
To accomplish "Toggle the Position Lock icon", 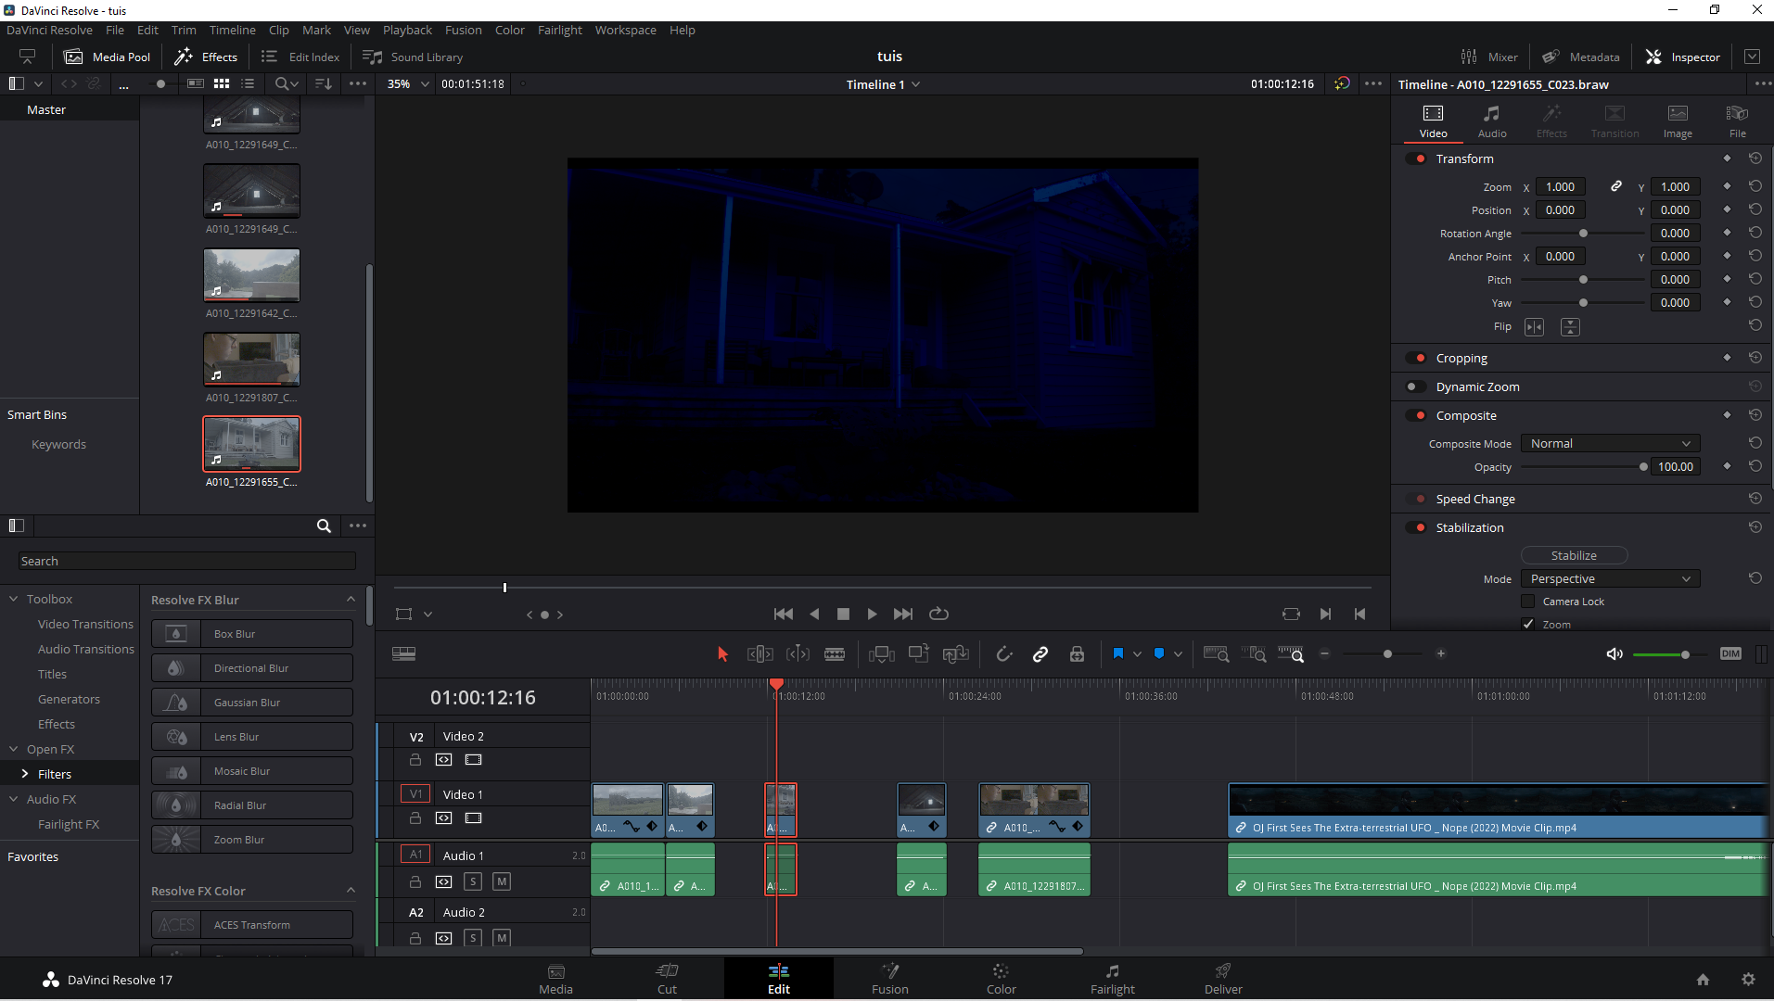I will click(1077, 654).
